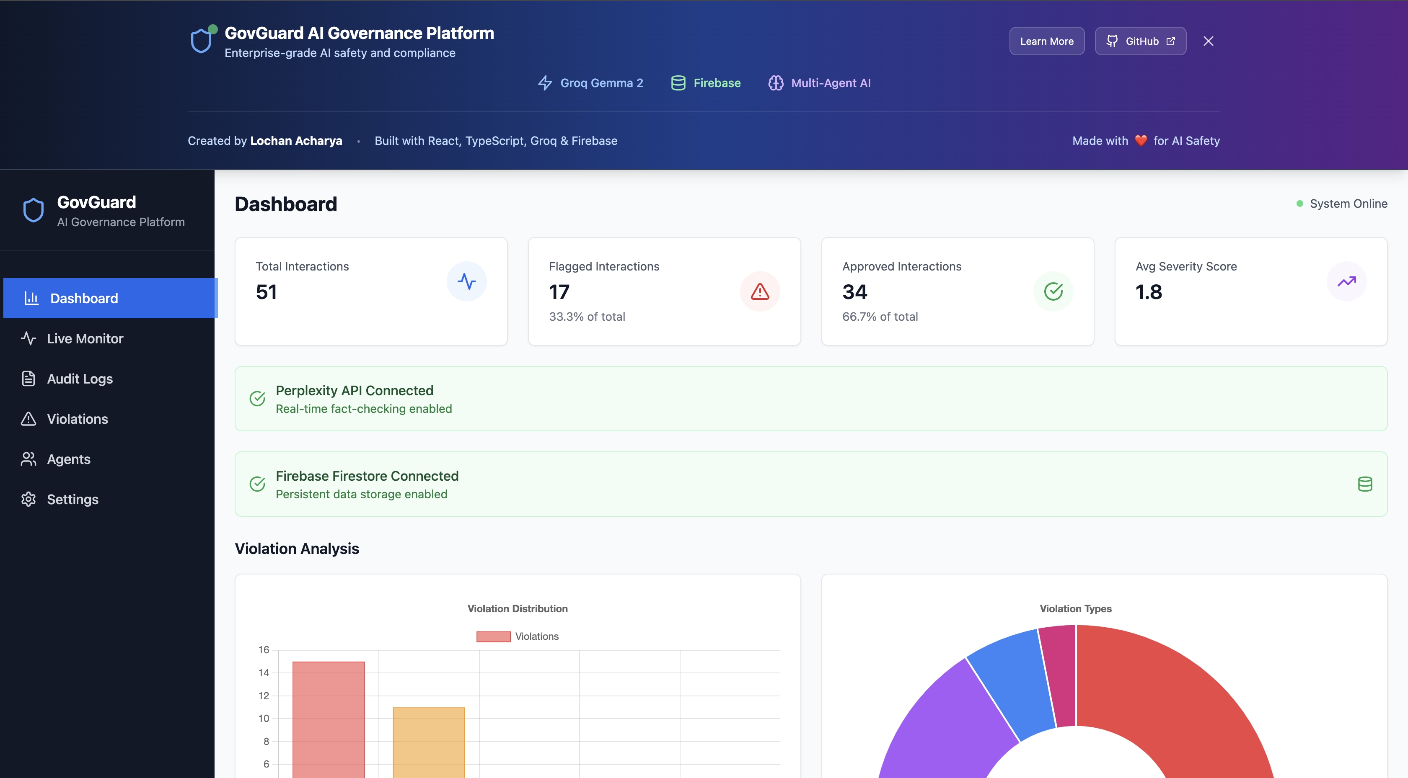Open Settings from the sidebar

click(72, 500)
